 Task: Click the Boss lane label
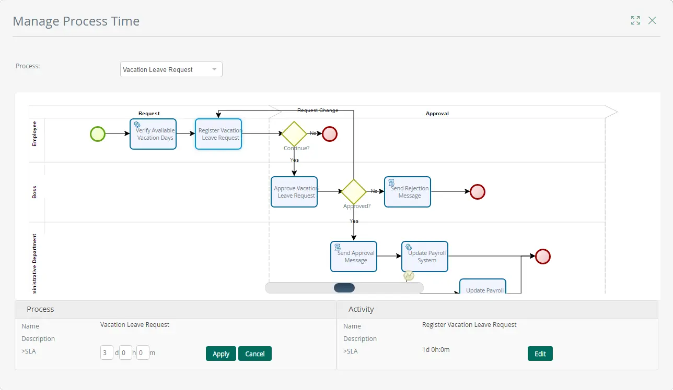(x=35, y=192)
